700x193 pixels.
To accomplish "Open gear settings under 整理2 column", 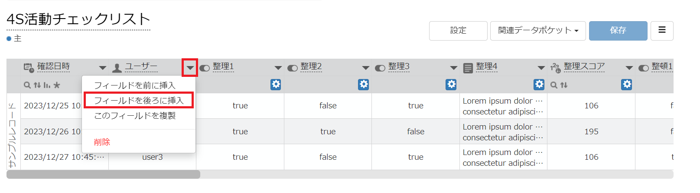I will (364, 85).
